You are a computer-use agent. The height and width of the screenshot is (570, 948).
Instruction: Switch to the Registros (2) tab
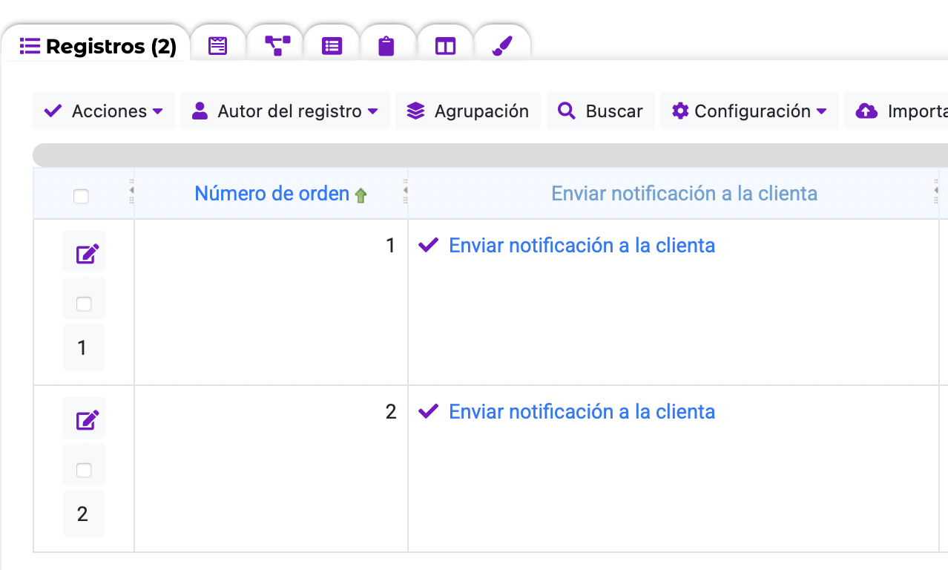[97, 47]
